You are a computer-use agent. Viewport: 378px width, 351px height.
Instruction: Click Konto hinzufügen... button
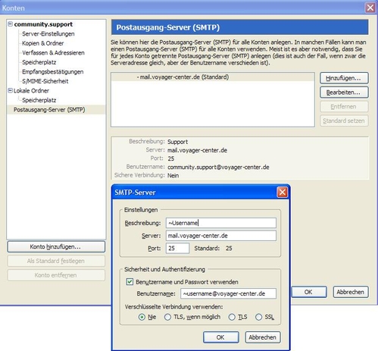click(56, 246)
